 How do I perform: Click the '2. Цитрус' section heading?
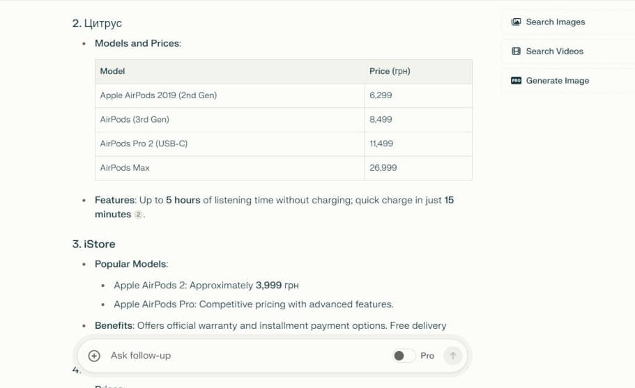(x=97, y=24)
